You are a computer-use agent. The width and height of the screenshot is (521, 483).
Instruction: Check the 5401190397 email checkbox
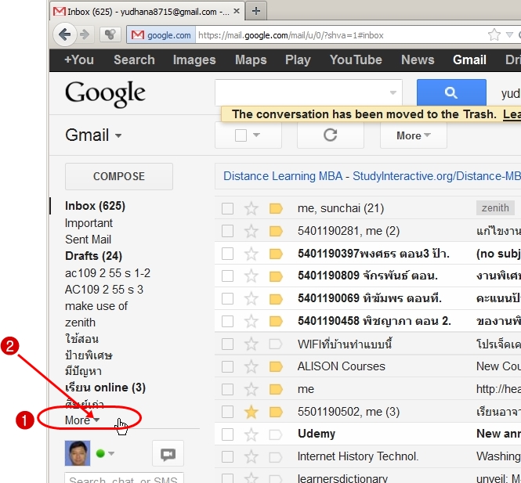[228, 254]
